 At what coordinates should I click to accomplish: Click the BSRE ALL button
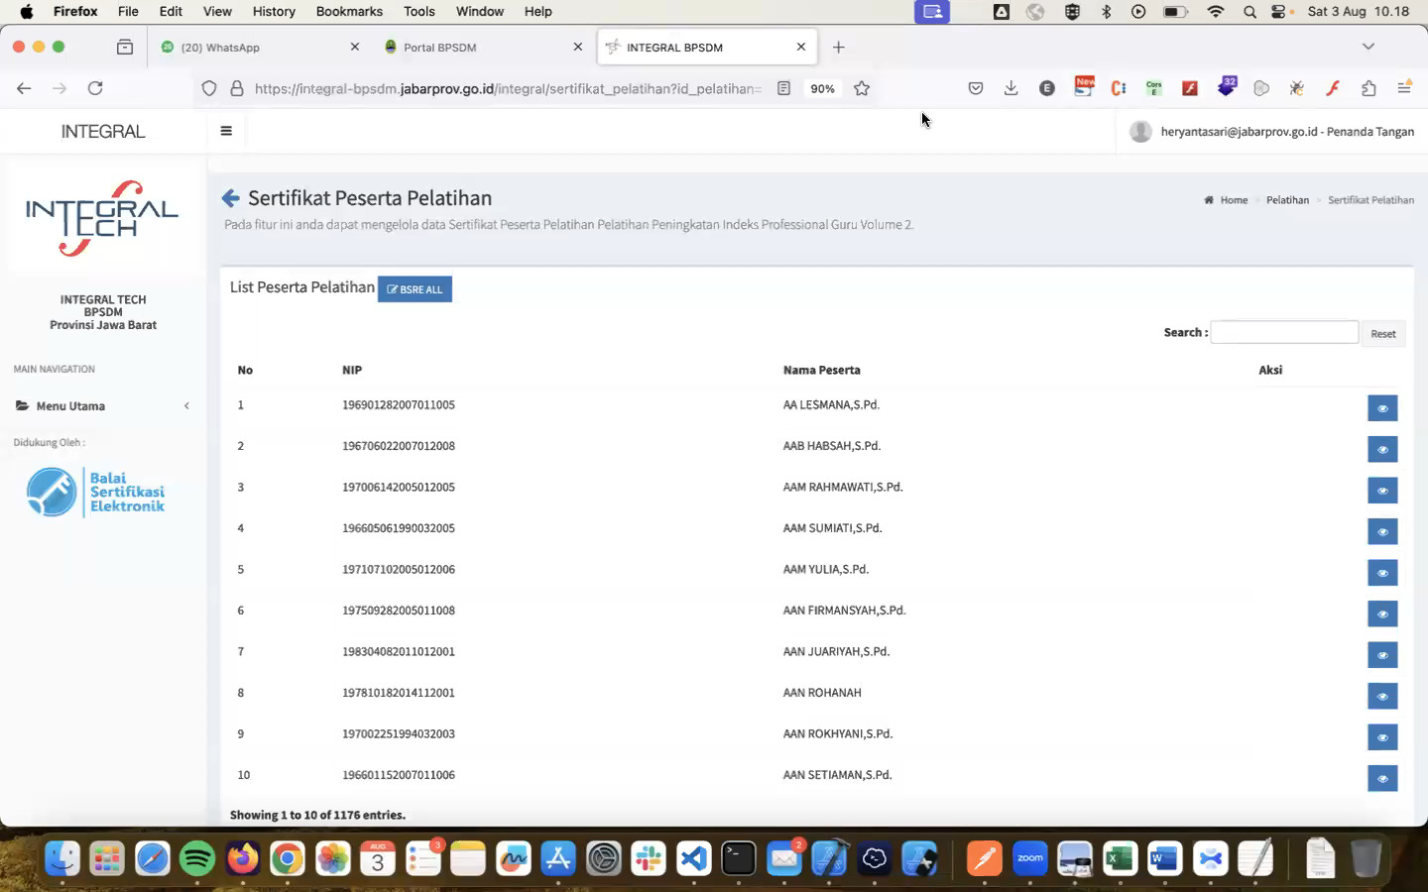tap(415, 289)
